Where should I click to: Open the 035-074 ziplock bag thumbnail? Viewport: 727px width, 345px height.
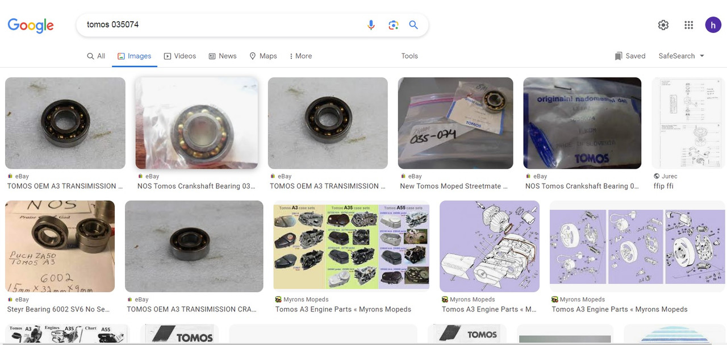pos(456,123)
